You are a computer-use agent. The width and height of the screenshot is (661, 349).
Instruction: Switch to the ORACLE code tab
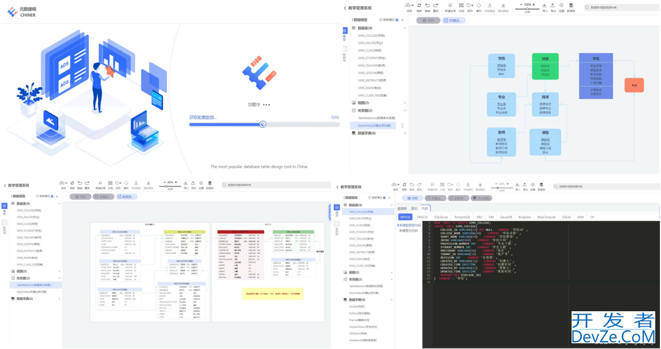422,217
